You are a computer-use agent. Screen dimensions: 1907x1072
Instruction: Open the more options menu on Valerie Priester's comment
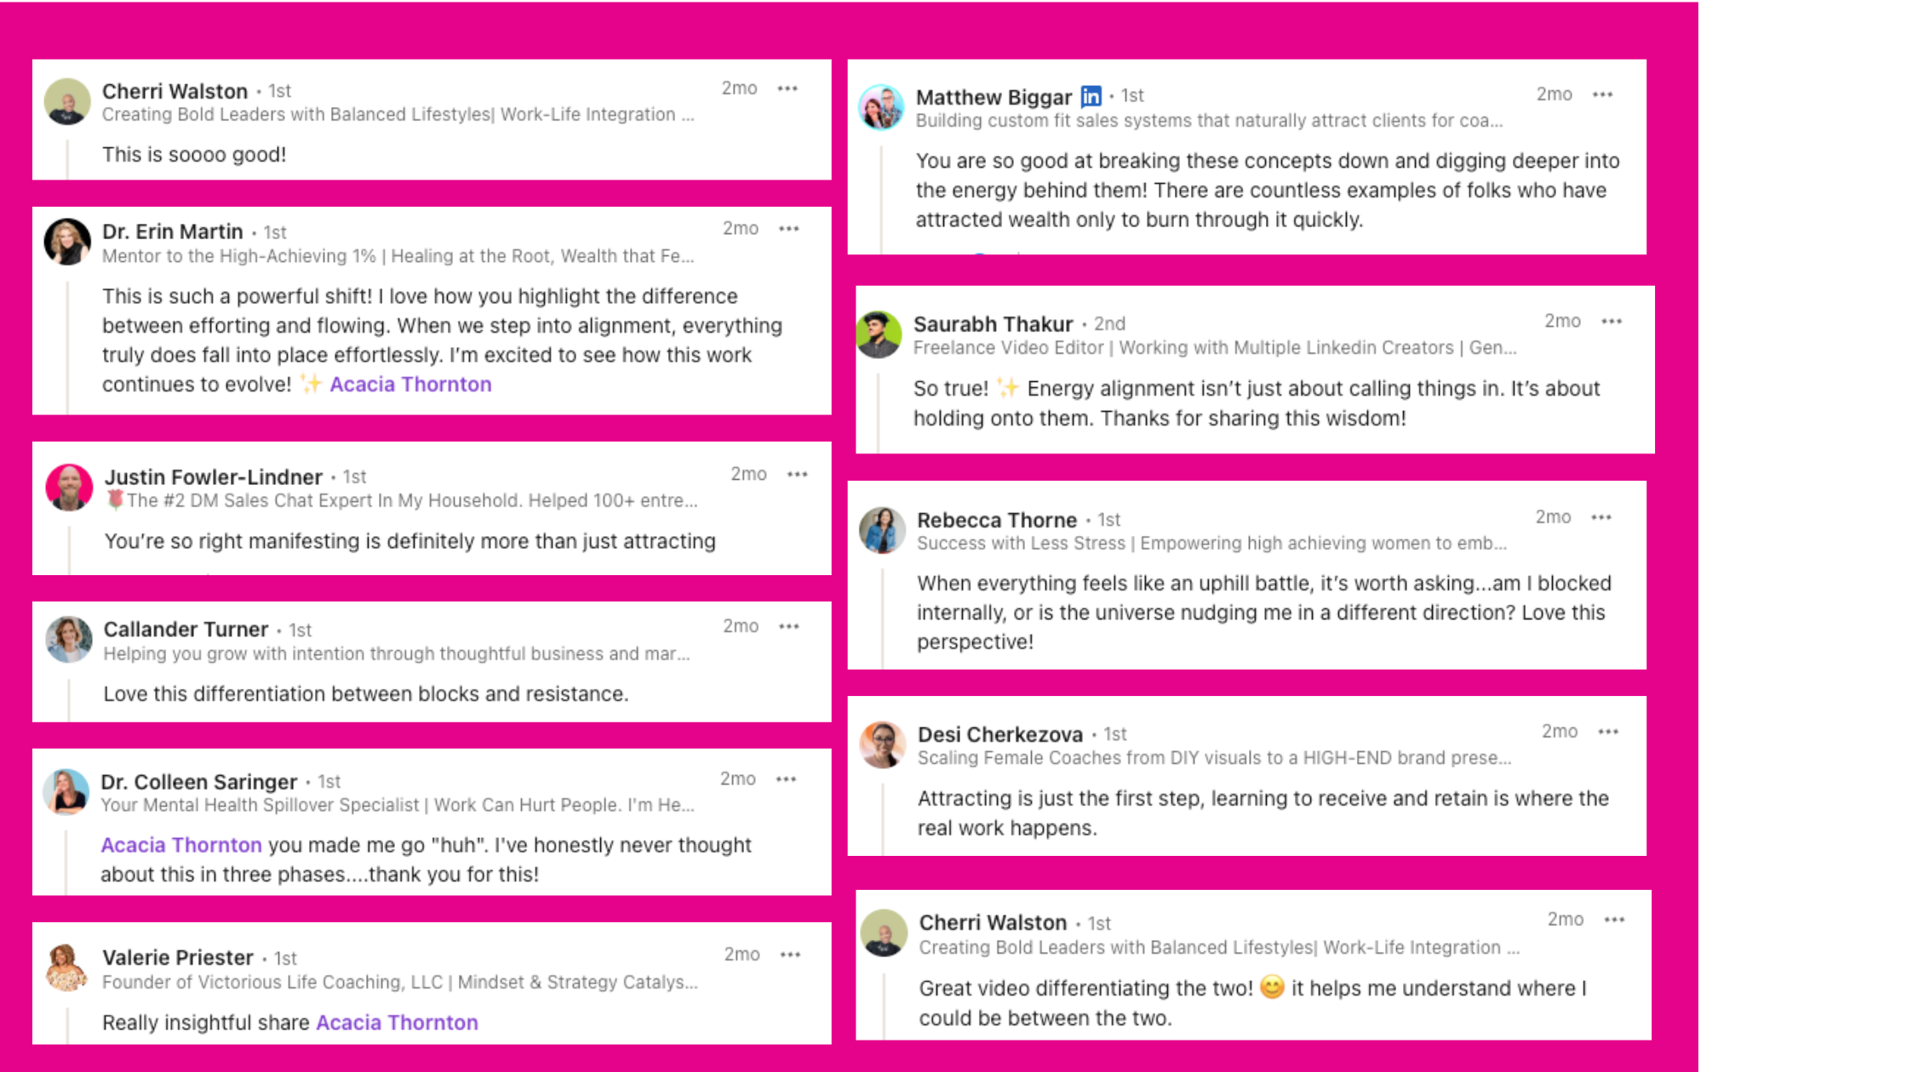[790, 955]
